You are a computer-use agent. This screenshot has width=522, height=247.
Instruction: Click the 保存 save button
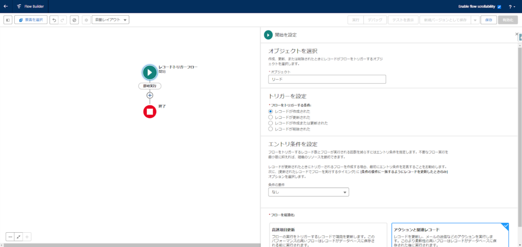coord(488,20)
